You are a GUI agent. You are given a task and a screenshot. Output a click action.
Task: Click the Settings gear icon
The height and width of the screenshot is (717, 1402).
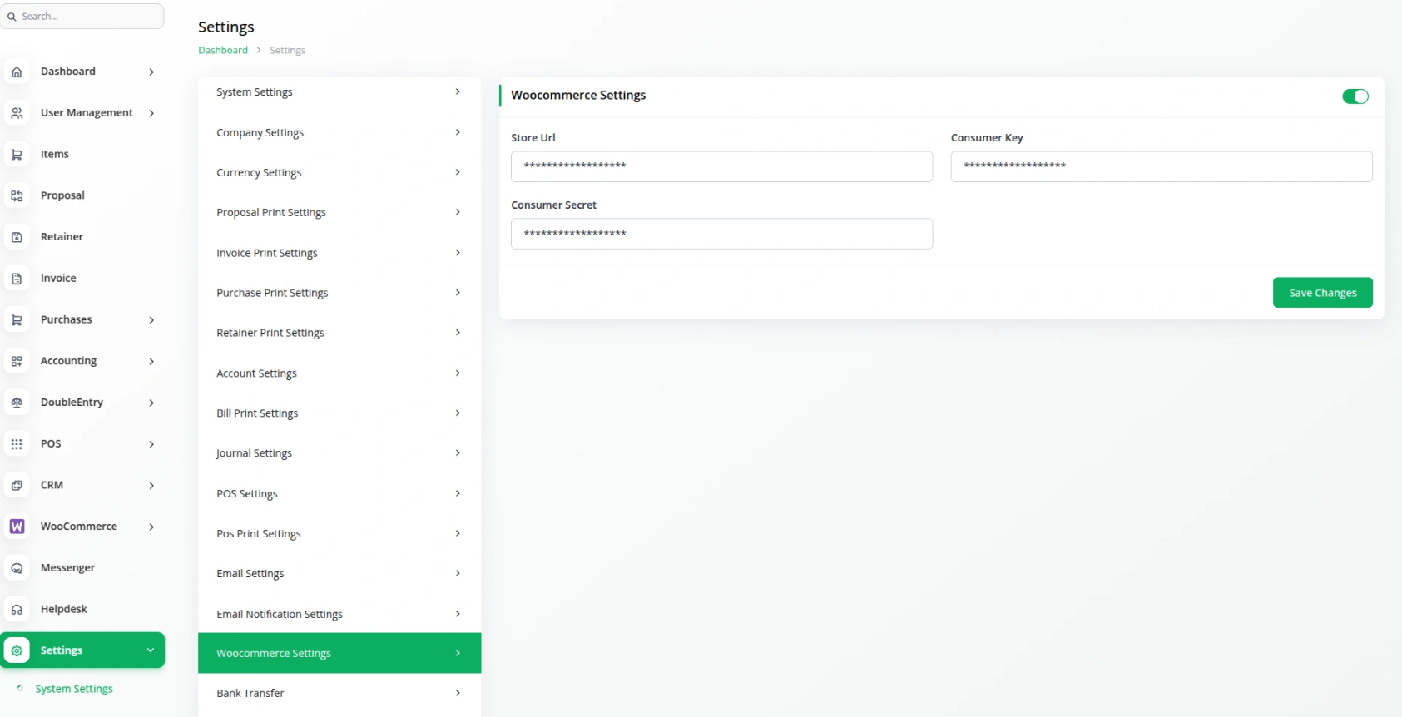pyautogui.click(x=17, y=650)
